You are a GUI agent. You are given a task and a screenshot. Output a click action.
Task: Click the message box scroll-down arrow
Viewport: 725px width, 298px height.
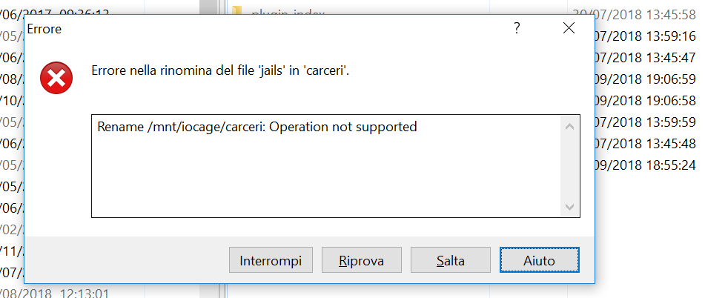569,207
